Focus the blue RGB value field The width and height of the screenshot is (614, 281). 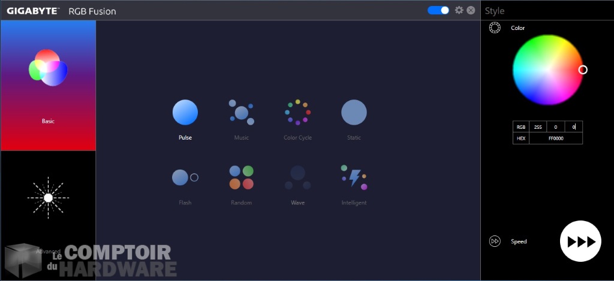coord(574,127)
